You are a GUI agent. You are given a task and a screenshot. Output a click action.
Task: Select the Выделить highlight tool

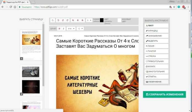pyautogui.click(x=157, y=41)
